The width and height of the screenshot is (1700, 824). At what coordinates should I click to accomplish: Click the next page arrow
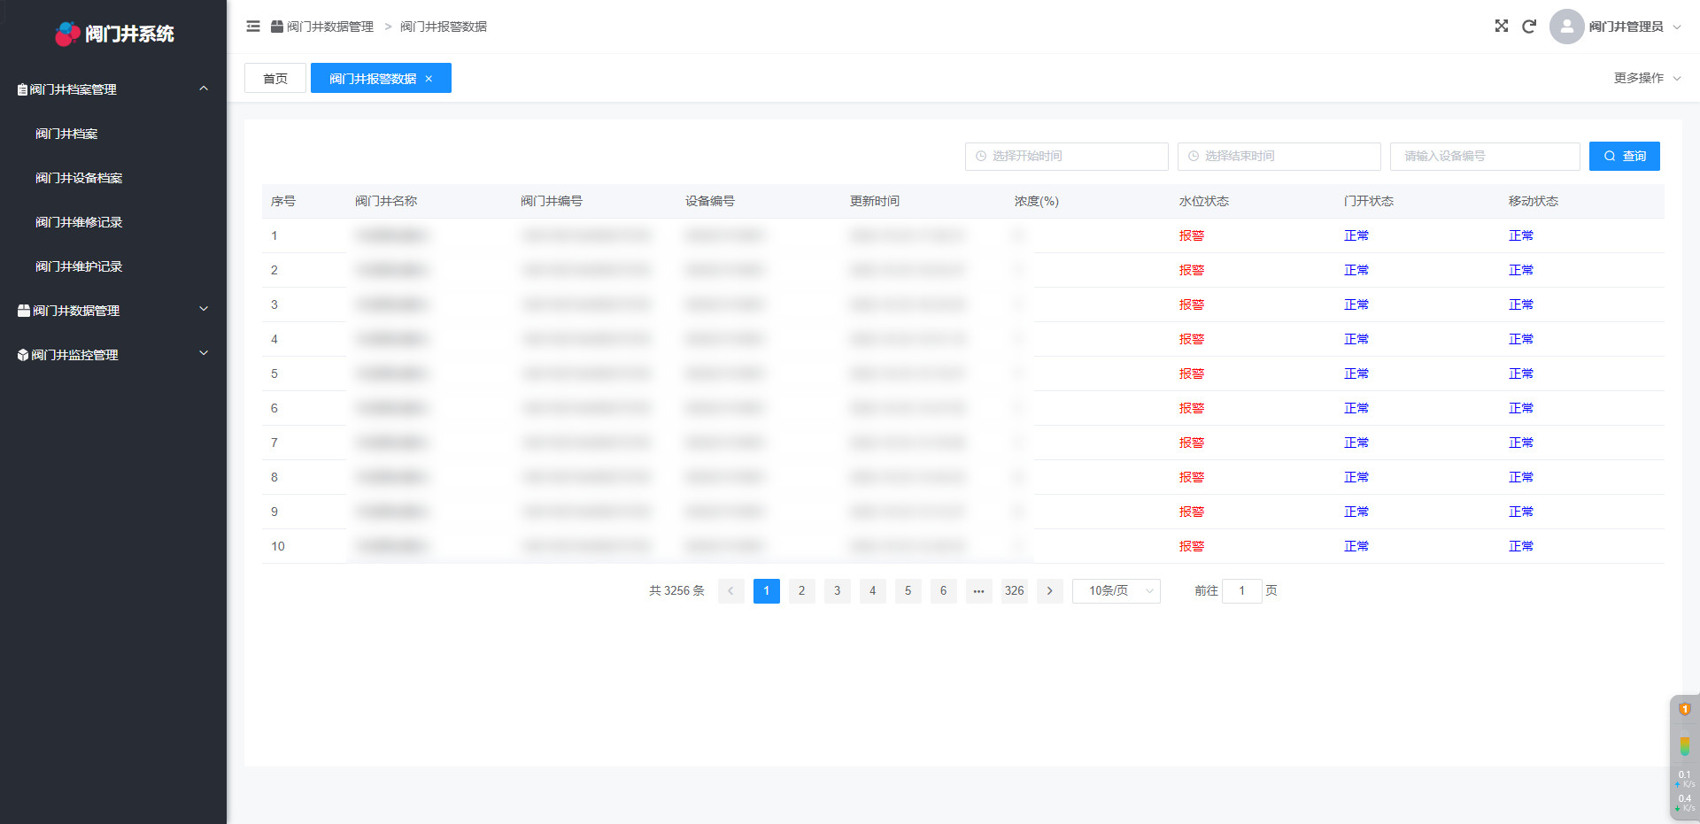click(1049, 591)
